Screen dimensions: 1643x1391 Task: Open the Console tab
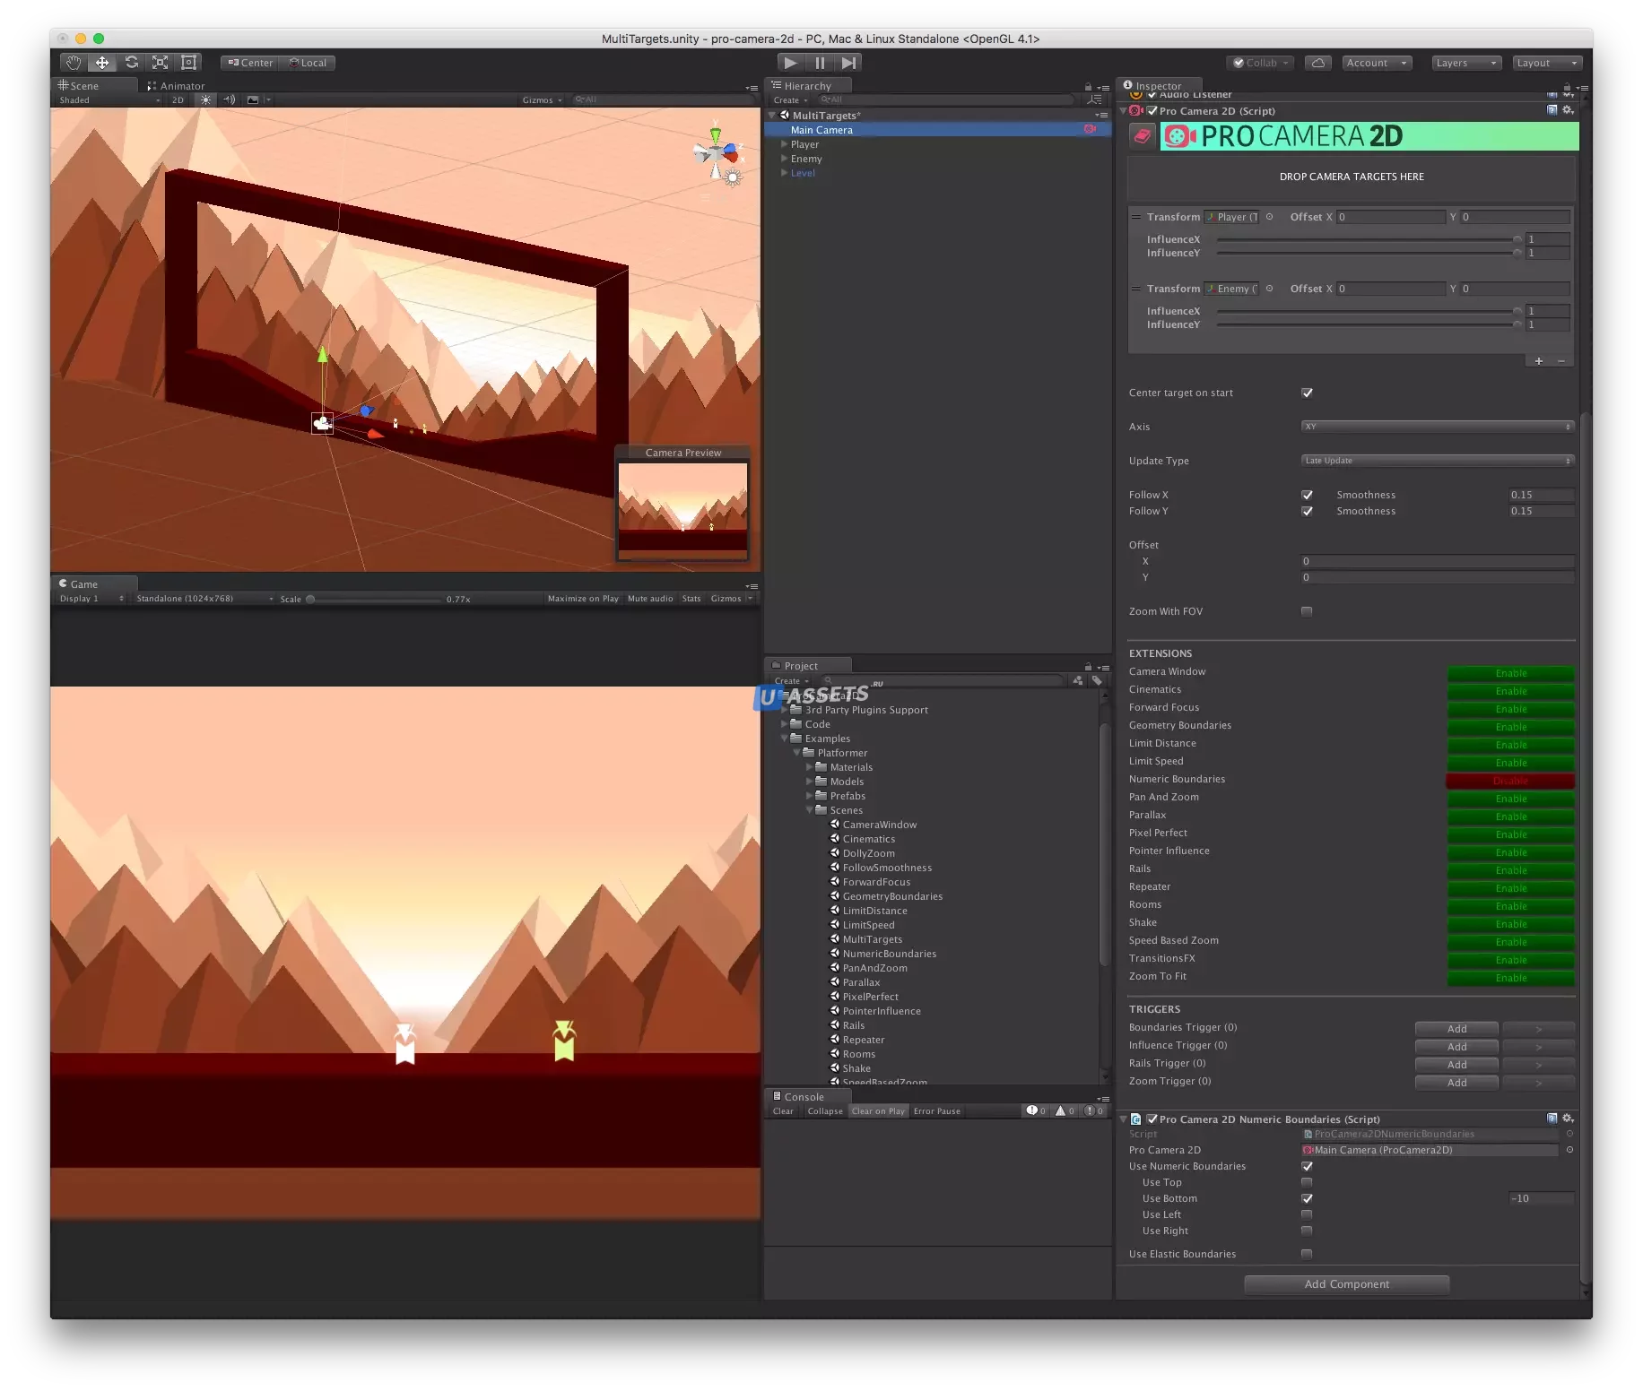[x=803, y=1097]
